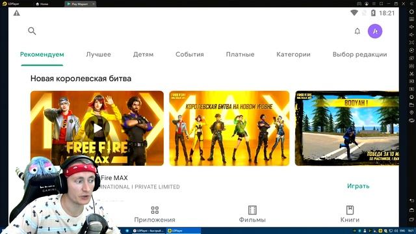
Task: Click the LDPlayer logo in title bar
Action: coord(5,4)
